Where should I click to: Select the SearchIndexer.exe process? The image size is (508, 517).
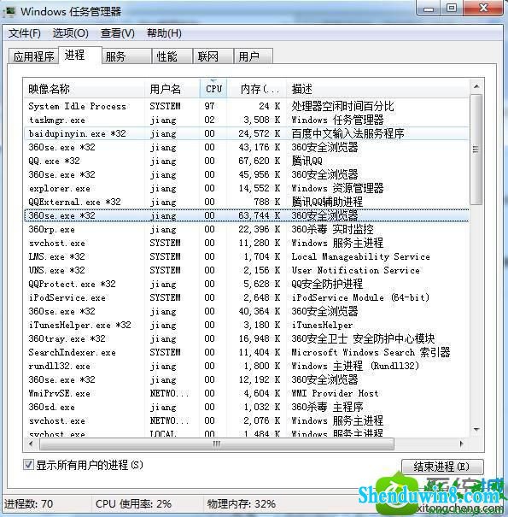[x=246, y=352]
